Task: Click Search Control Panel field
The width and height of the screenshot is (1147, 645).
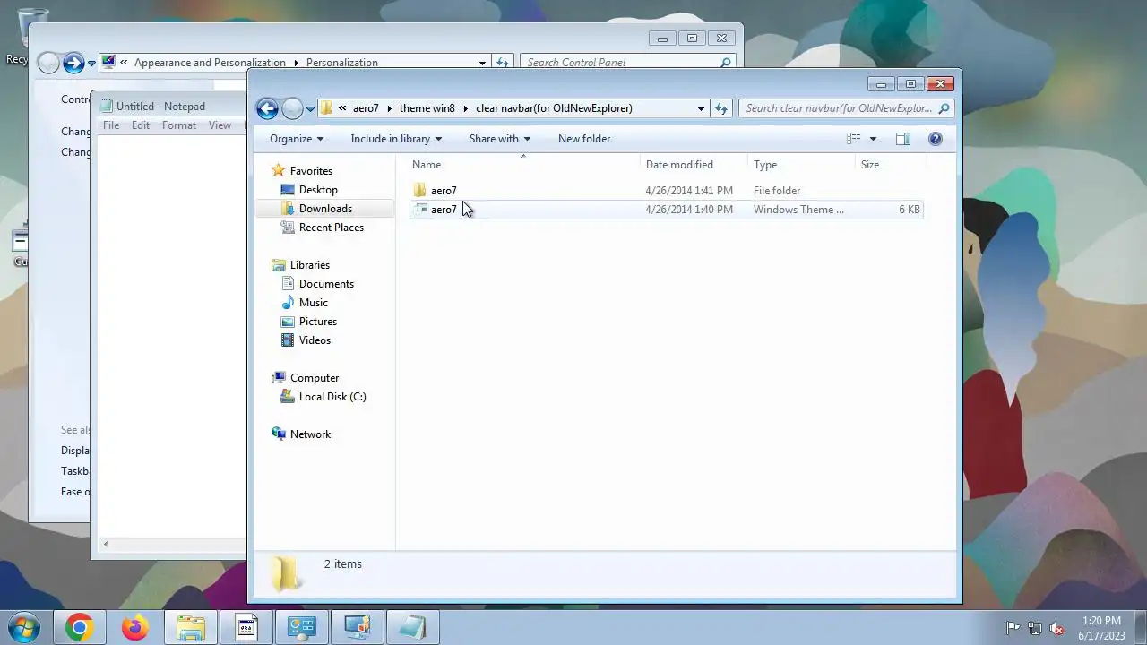Action: coord(627,63)
